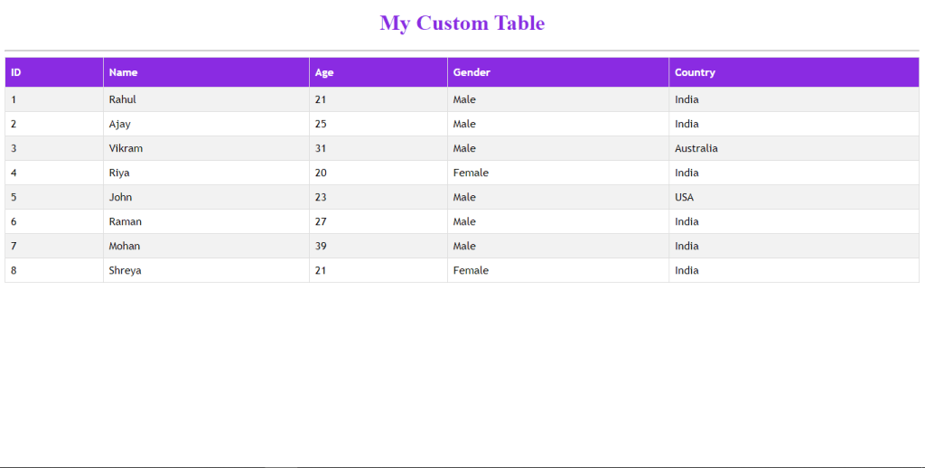This screenshot has width=925, height=468.
Task: Choose "India" in Ajay's row
Action: point(794,124)
